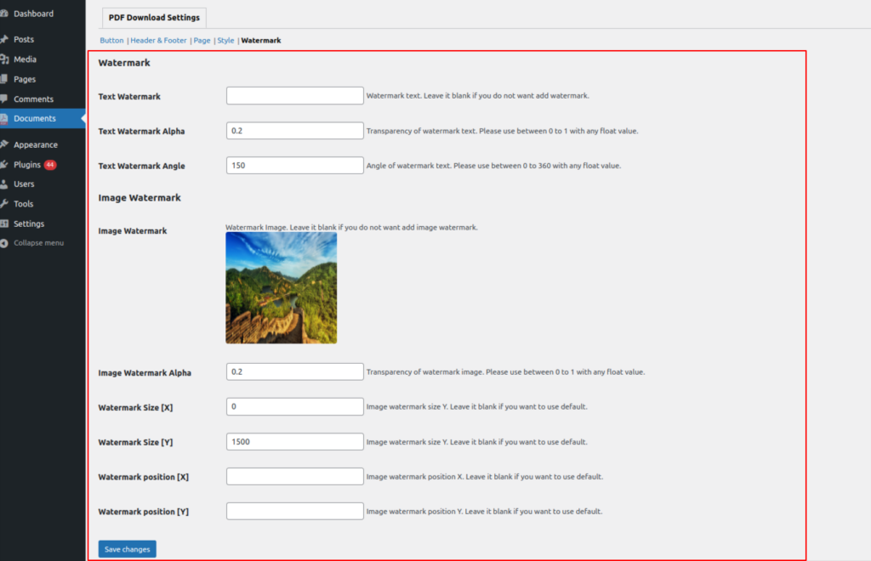
Task: Select the Documents menu item
Action: click(34, 118)
